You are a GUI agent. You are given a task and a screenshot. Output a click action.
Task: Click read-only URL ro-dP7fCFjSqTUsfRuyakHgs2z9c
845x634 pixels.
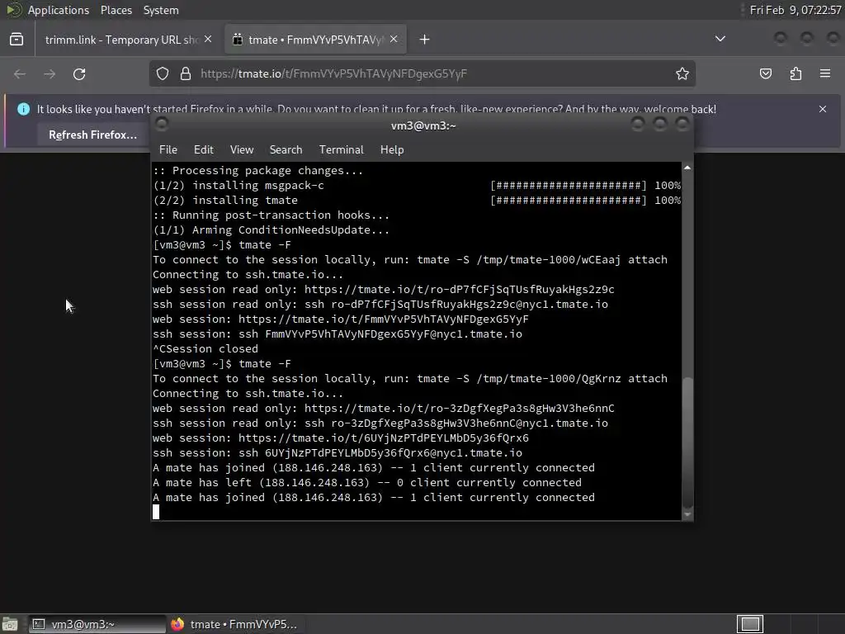pyautogui.click(x=459, y=290)
